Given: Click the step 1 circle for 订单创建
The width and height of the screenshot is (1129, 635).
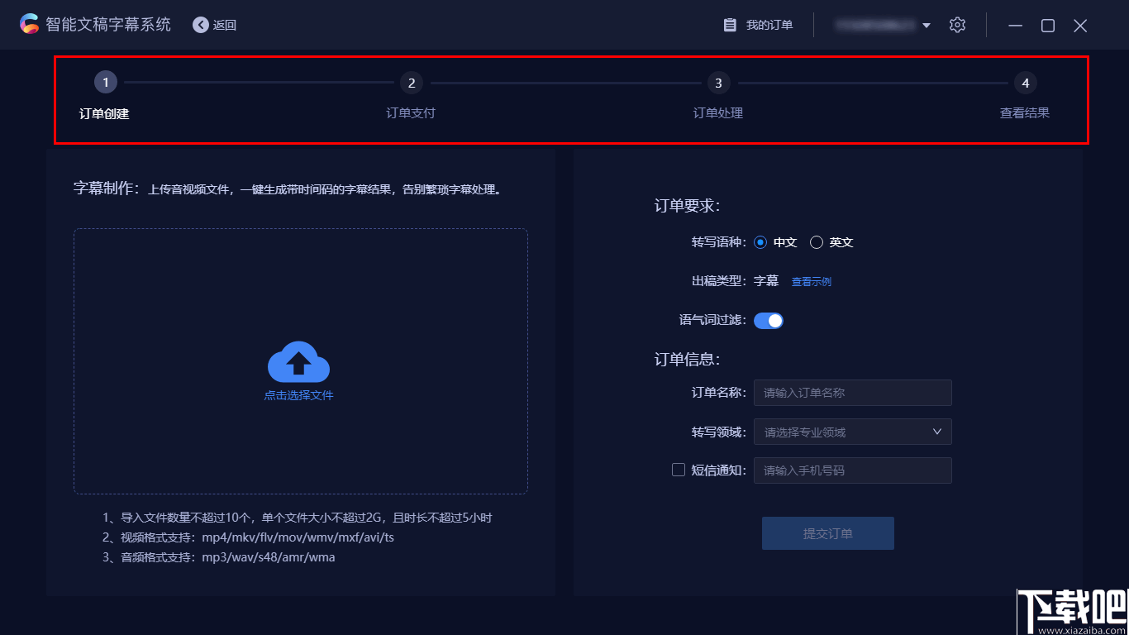Looking at the screenshot, I should [105, 82].
